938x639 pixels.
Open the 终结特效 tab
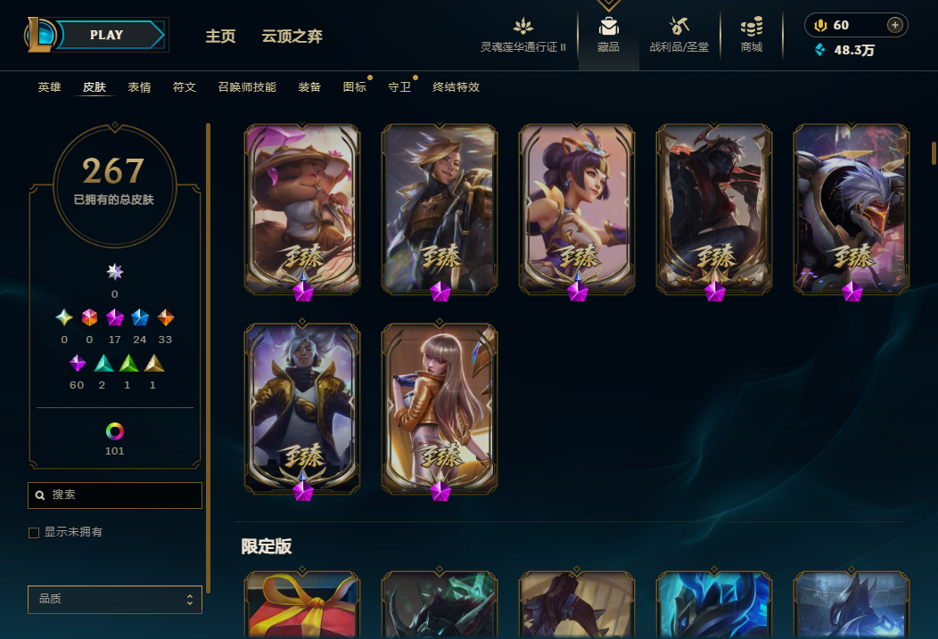click(x=456, y=87)
